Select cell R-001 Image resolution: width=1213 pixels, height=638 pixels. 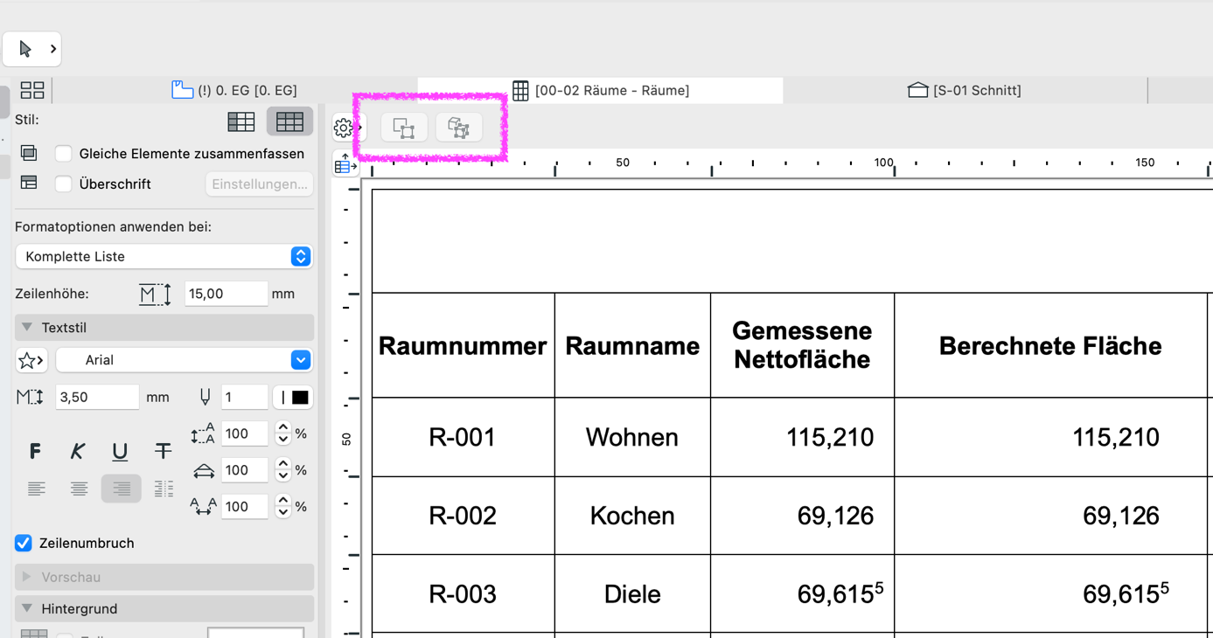click(x=463, y=437)
